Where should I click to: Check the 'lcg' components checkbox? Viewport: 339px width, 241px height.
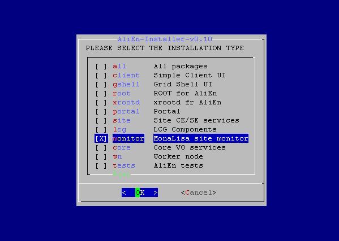[101, 130]
